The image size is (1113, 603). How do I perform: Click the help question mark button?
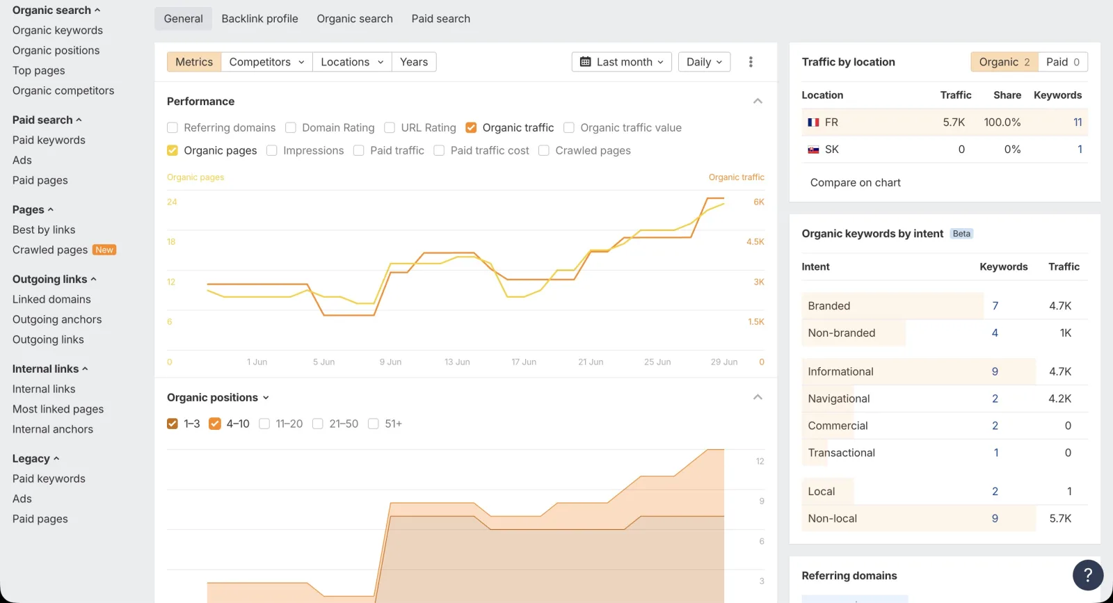(1088, 575)
